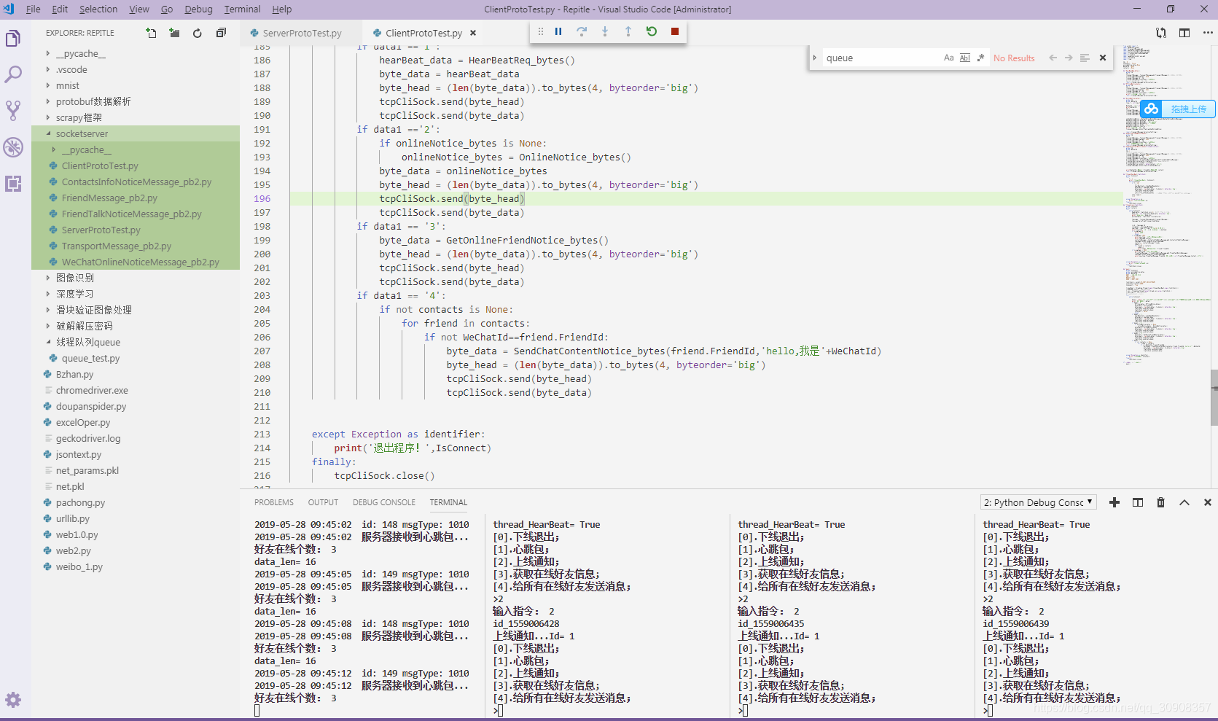Switch to the OUTPUT panel tab
The width and height of the screenshot is (1218, 721).
[x=323, y=502]
